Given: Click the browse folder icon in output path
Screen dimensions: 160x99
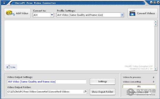Looking at the screenshot, I should 85,92.
